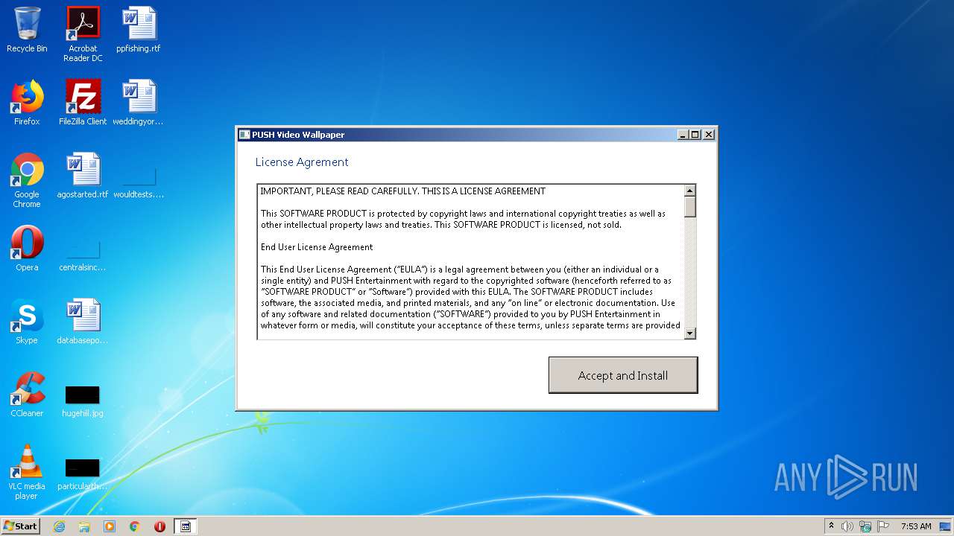Click the License Agreement heading
The image size is (954, 536).
click(302, 162)
